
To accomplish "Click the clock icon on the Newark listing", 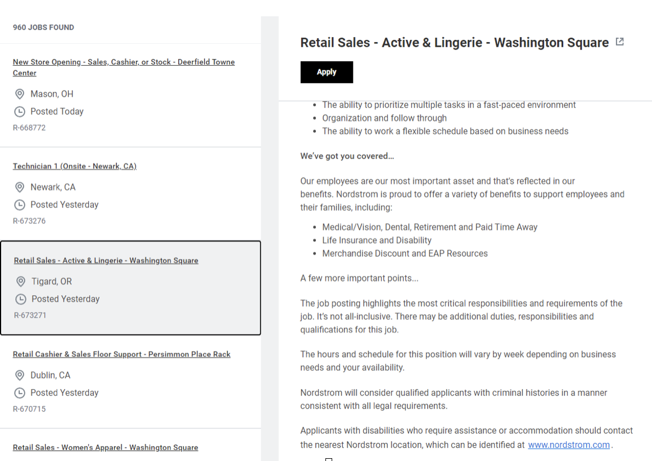I will pyautogui.click(x=20, y=205).
